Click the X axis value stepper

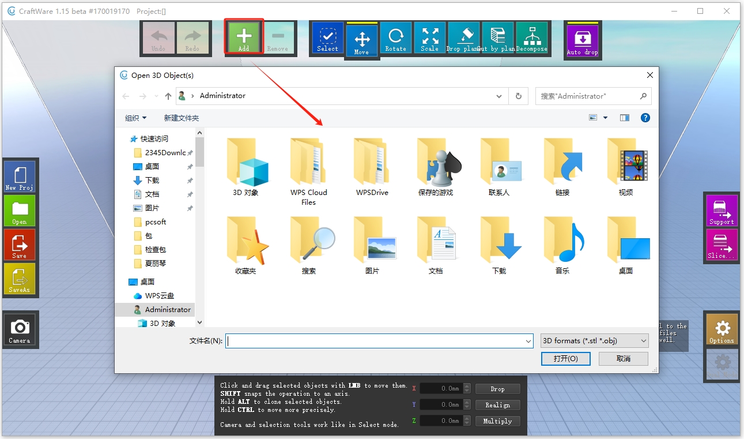[467, 389]
